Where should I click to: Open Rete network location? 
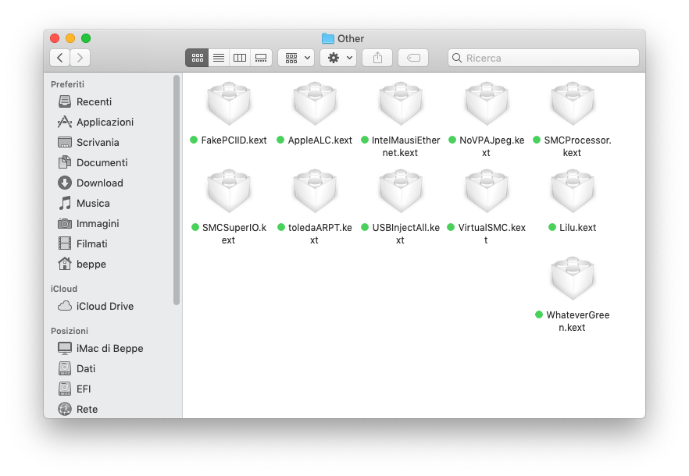87,409
